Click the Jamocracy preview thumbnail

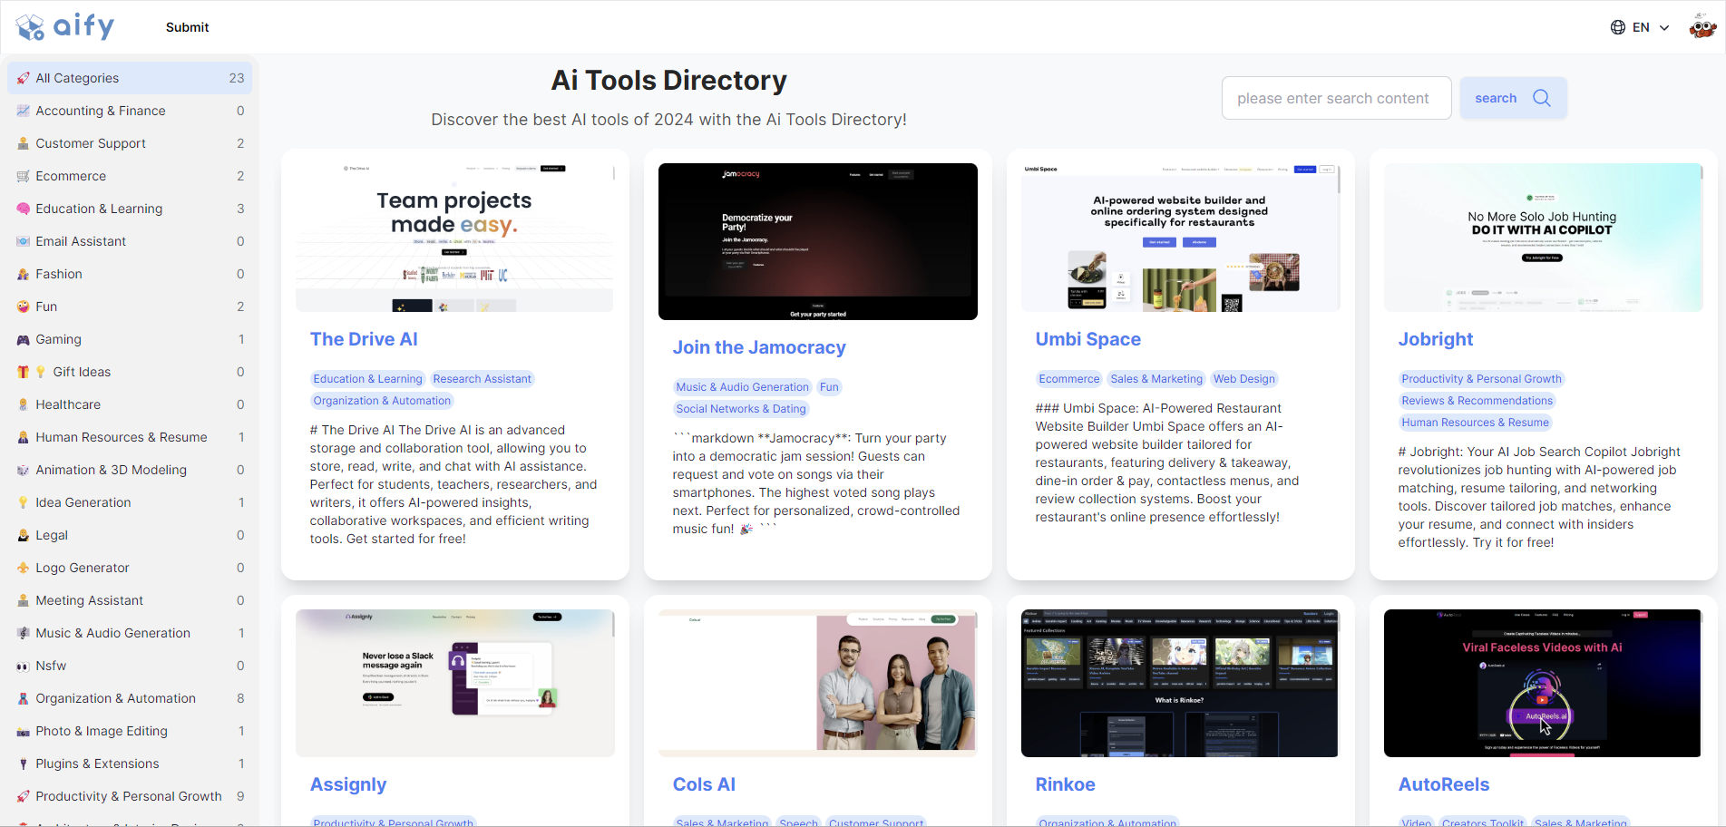pos(818,241)
